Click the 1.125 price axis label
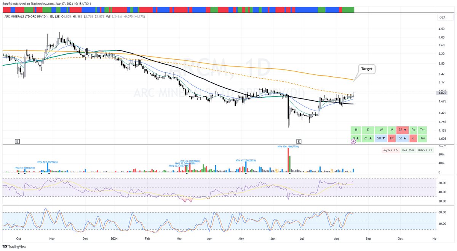 pos(442,130)
